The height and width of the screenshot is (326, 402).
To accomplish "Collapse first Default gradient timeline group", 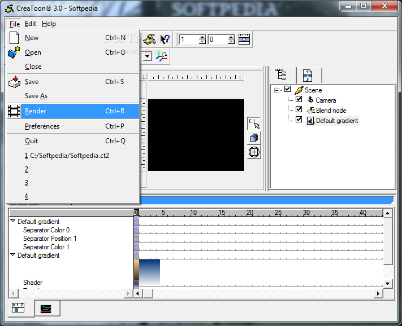I will pyautogui.click(x=12, y=221).
